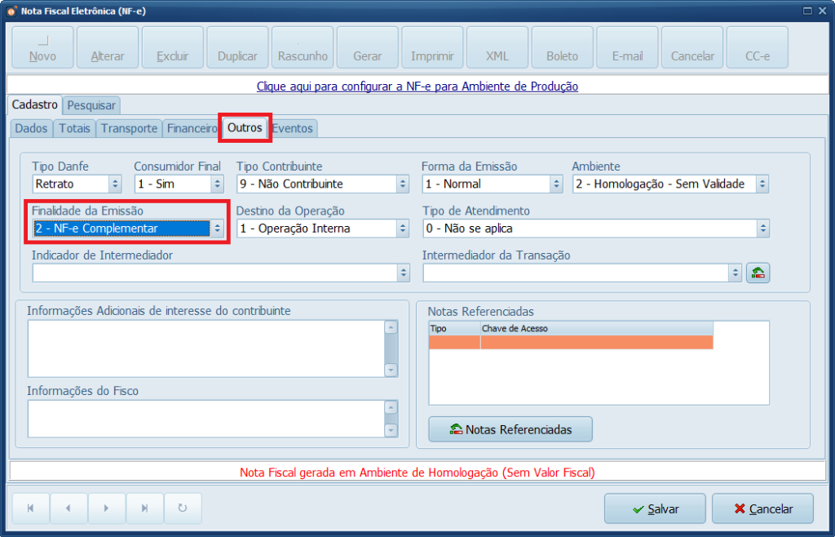Go to the previous record
The height and width of the screenshot is (537, 835).
click(x=68, y=508)
